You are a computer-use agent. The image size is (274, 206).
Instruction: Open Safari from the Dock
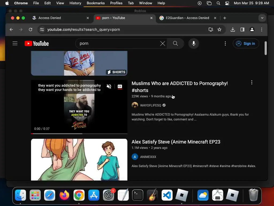click(50, 195)
